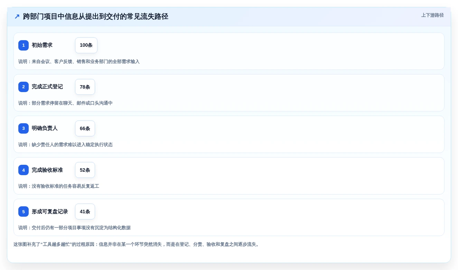Click step number 3 badge for 明确负责人
The image size is (458, 270).
click(24, 128)
